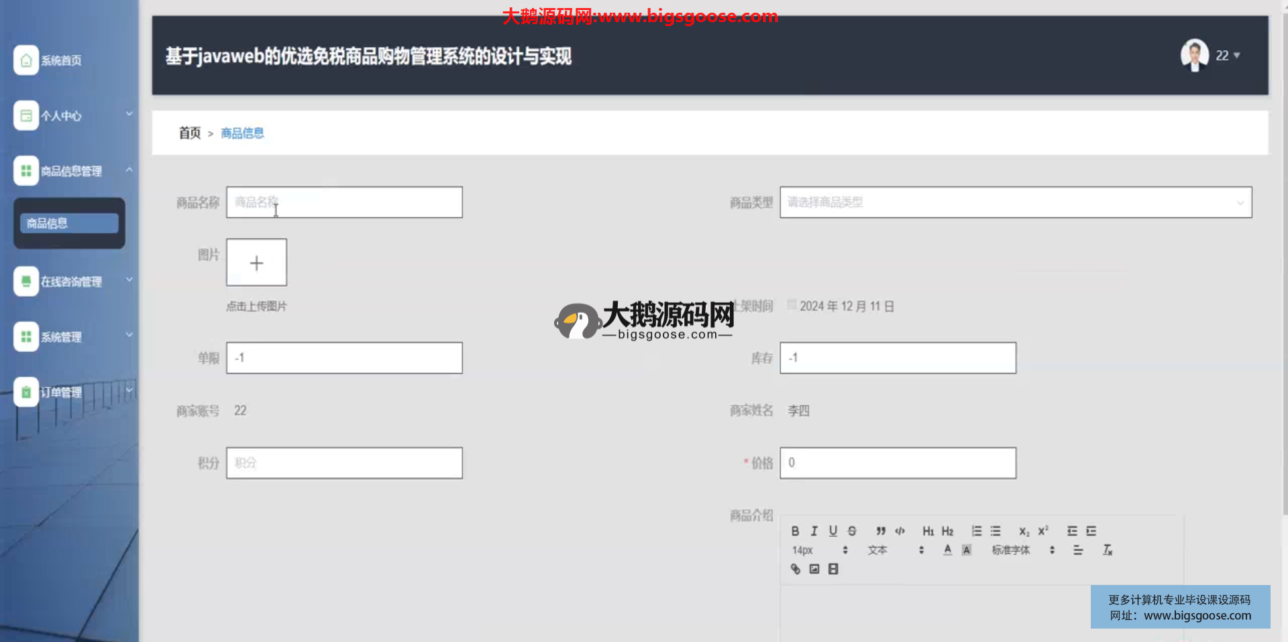Viewport: 1288px width, 642px height.
Task: Toggle underline formatting in the editor
Action: coord(833,531)
